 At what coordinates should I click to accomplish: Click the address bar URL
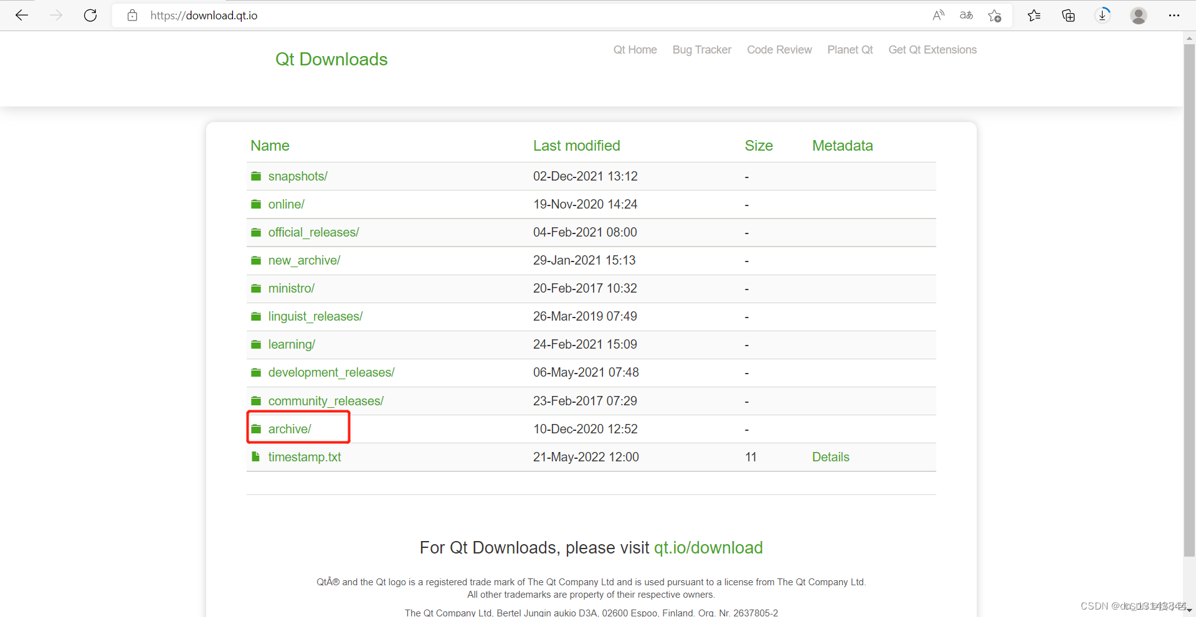coord(204,16)
